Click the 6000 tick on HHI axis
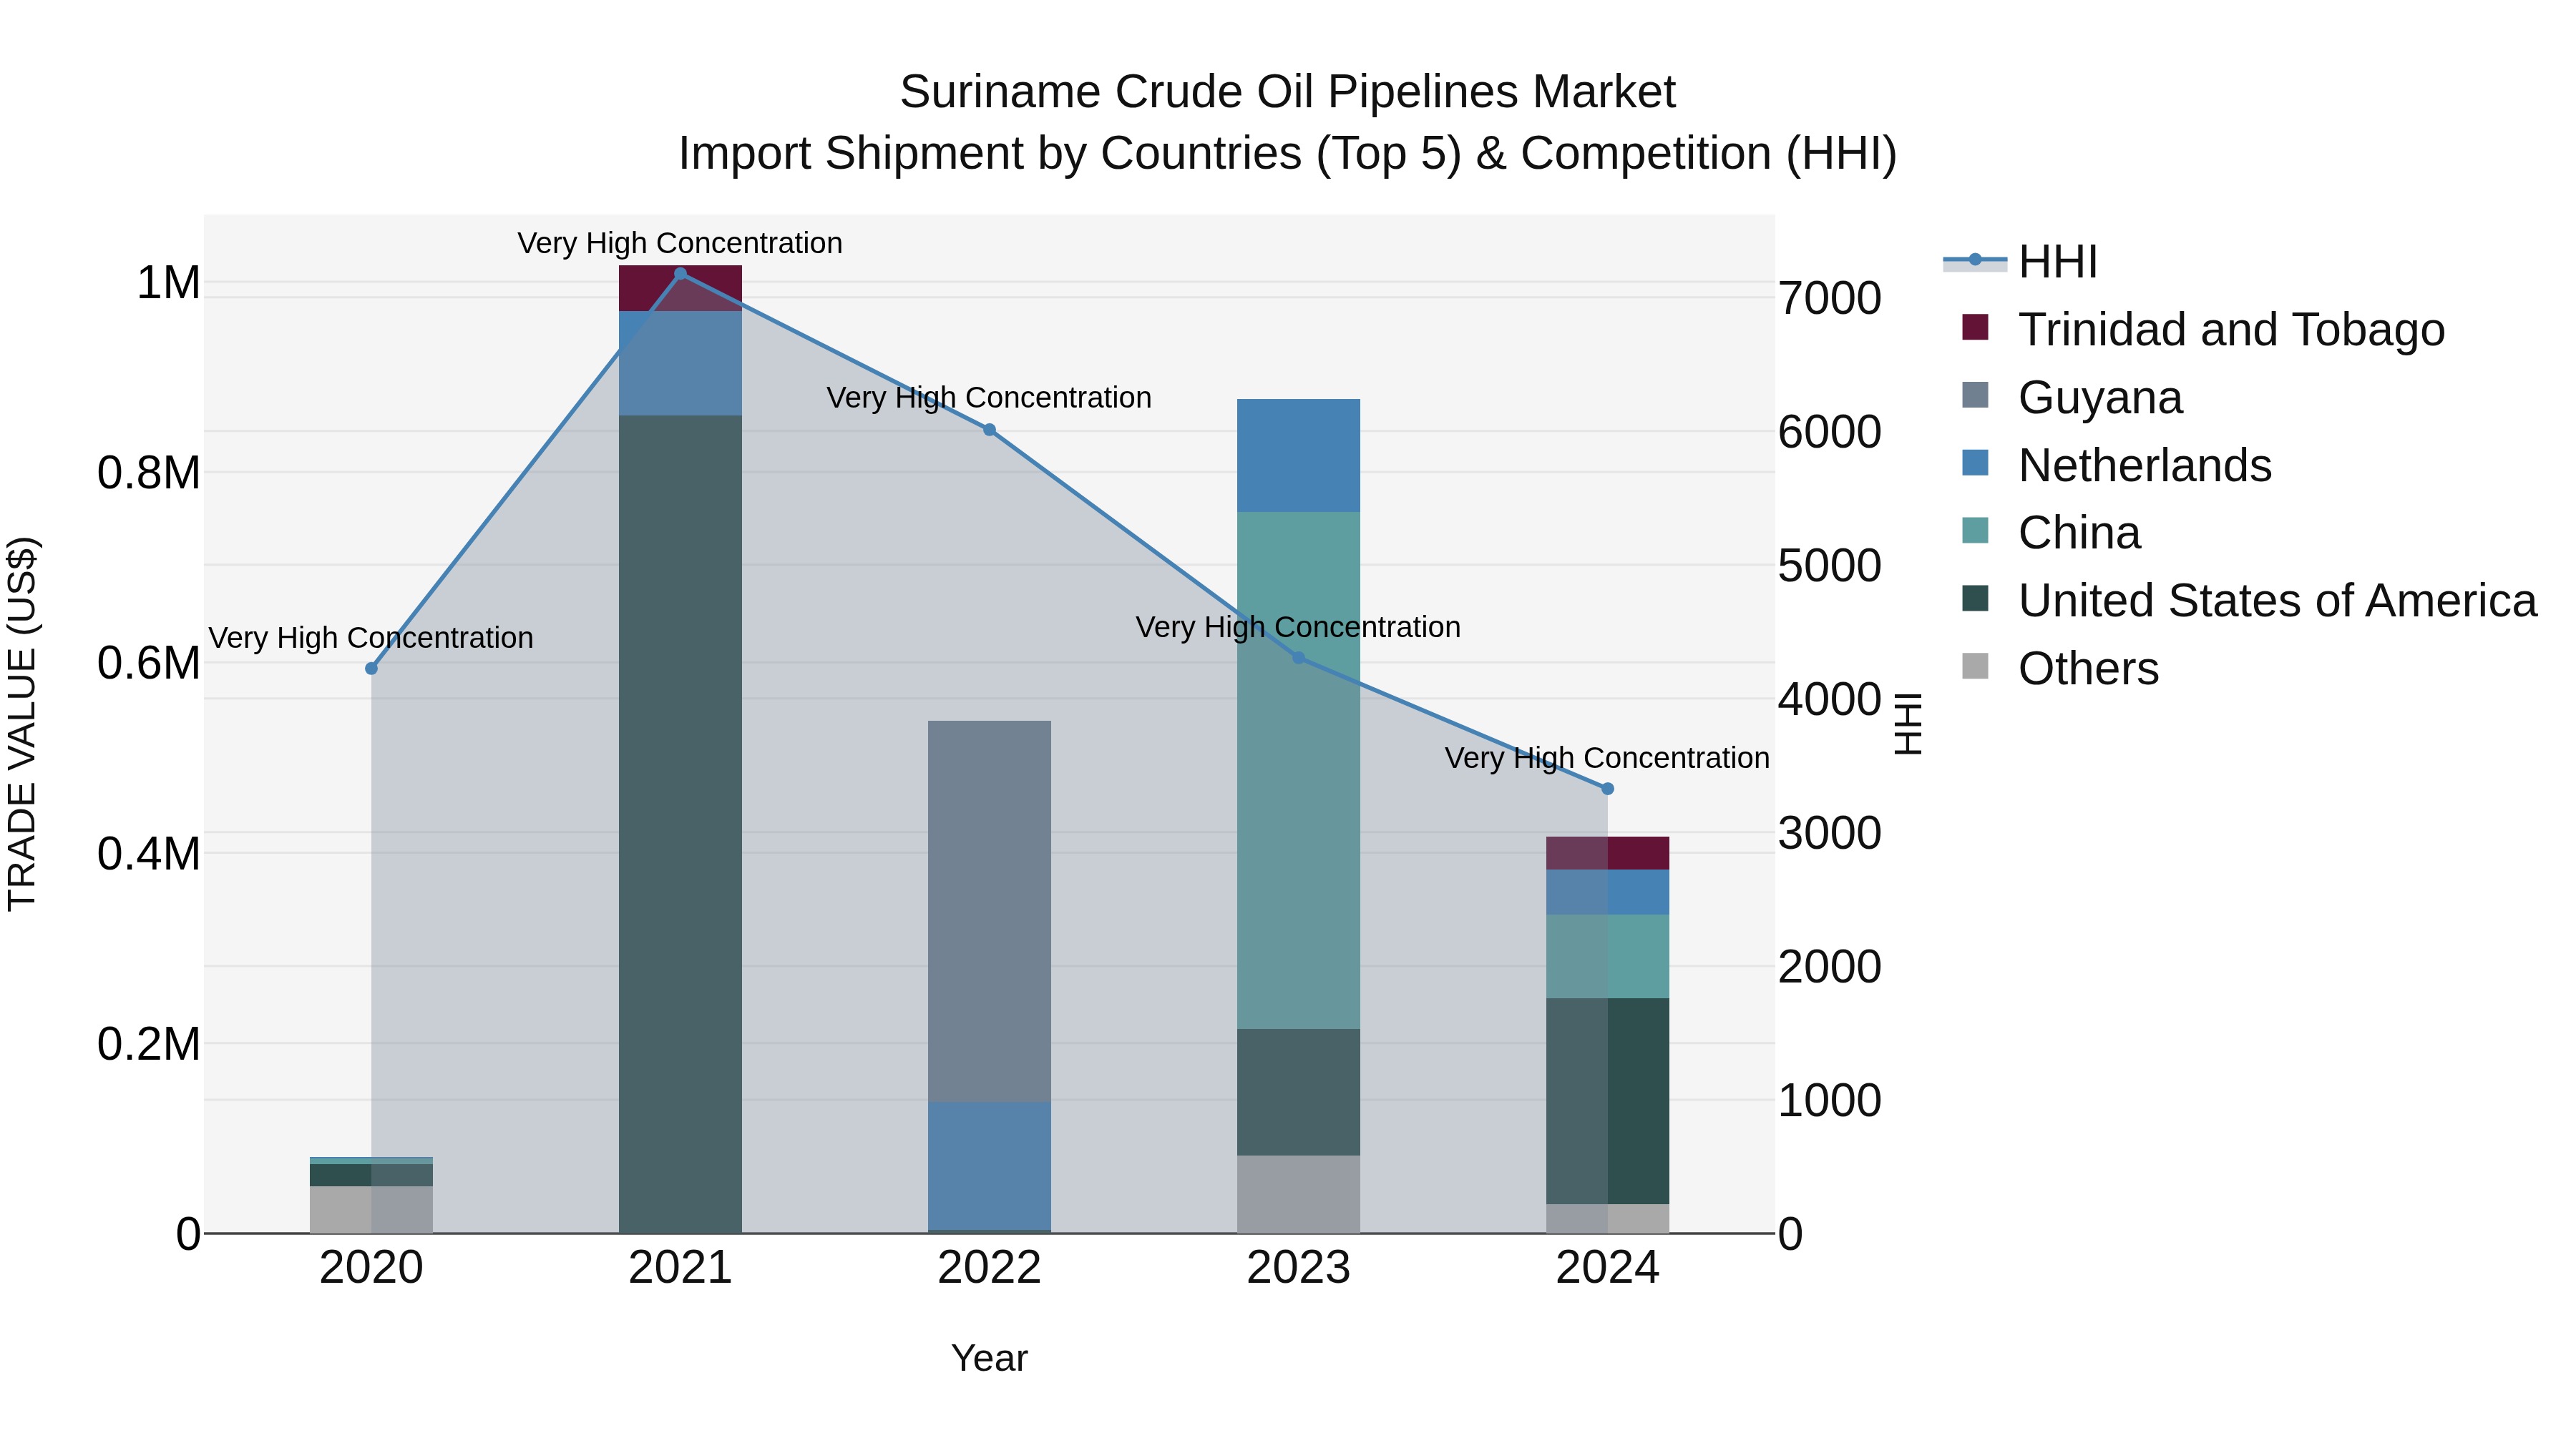 point(1830,432)
